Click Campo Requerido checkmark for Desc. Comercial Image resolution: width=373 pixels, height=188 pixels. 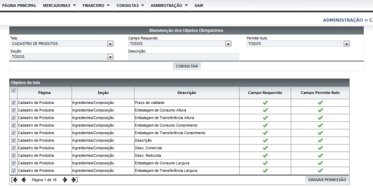pos(265,148)
